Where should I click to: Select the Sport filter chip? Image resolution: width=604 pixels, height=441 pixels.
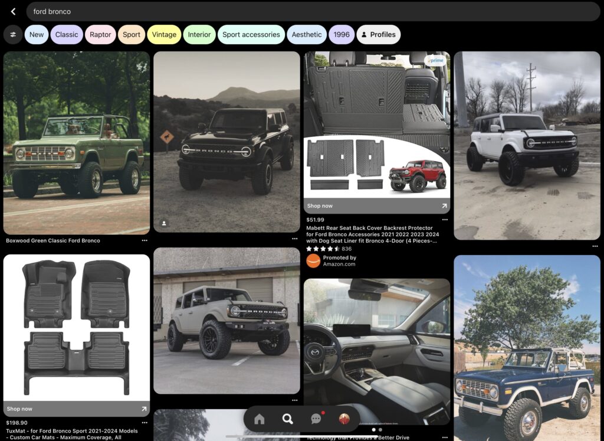click(x=132, y=35)
